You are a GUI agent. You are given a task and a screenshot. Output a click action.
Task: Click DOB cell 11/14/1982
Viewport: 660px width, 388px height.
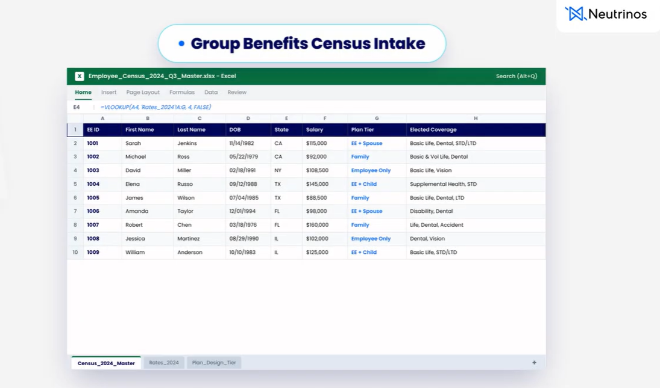(x=248, y=143)
